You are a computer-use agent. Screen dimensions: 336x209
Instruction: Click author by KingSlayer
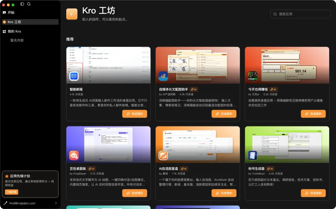78,174
